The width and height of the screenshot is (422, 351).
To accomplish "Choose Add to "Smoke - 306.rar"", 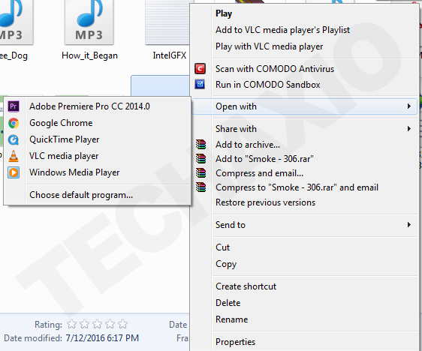I will click(304, 159).
